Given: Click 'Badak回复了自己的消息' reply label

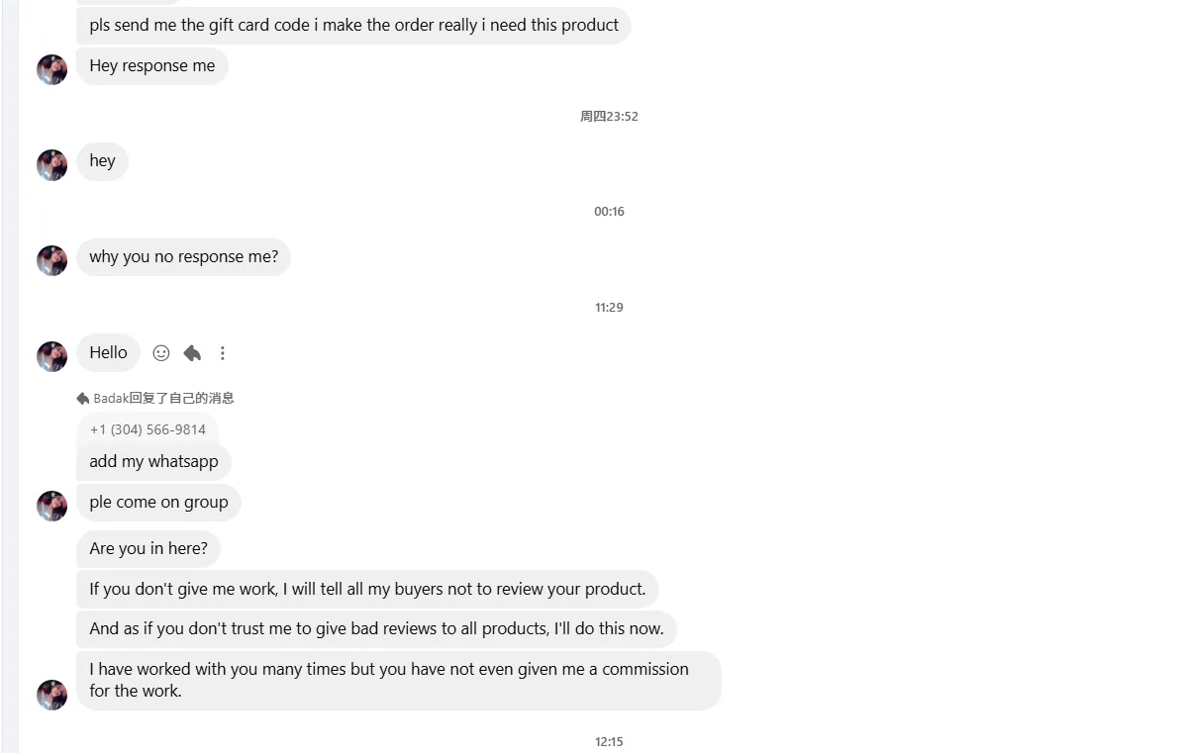Looking at the screenshot, I should point(163,399).
